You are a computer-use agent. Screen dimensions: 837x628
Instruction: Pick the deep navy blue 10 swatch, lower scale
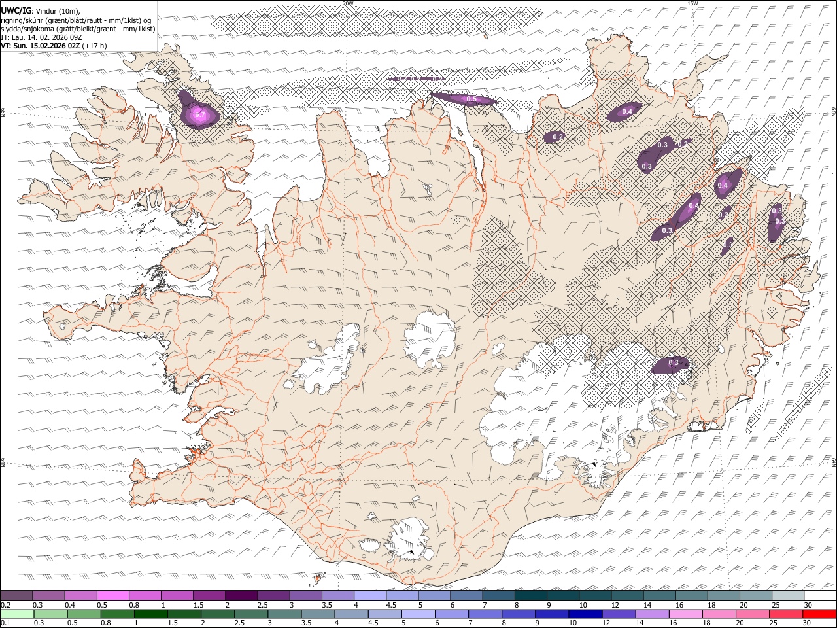(x=585, y=614)
